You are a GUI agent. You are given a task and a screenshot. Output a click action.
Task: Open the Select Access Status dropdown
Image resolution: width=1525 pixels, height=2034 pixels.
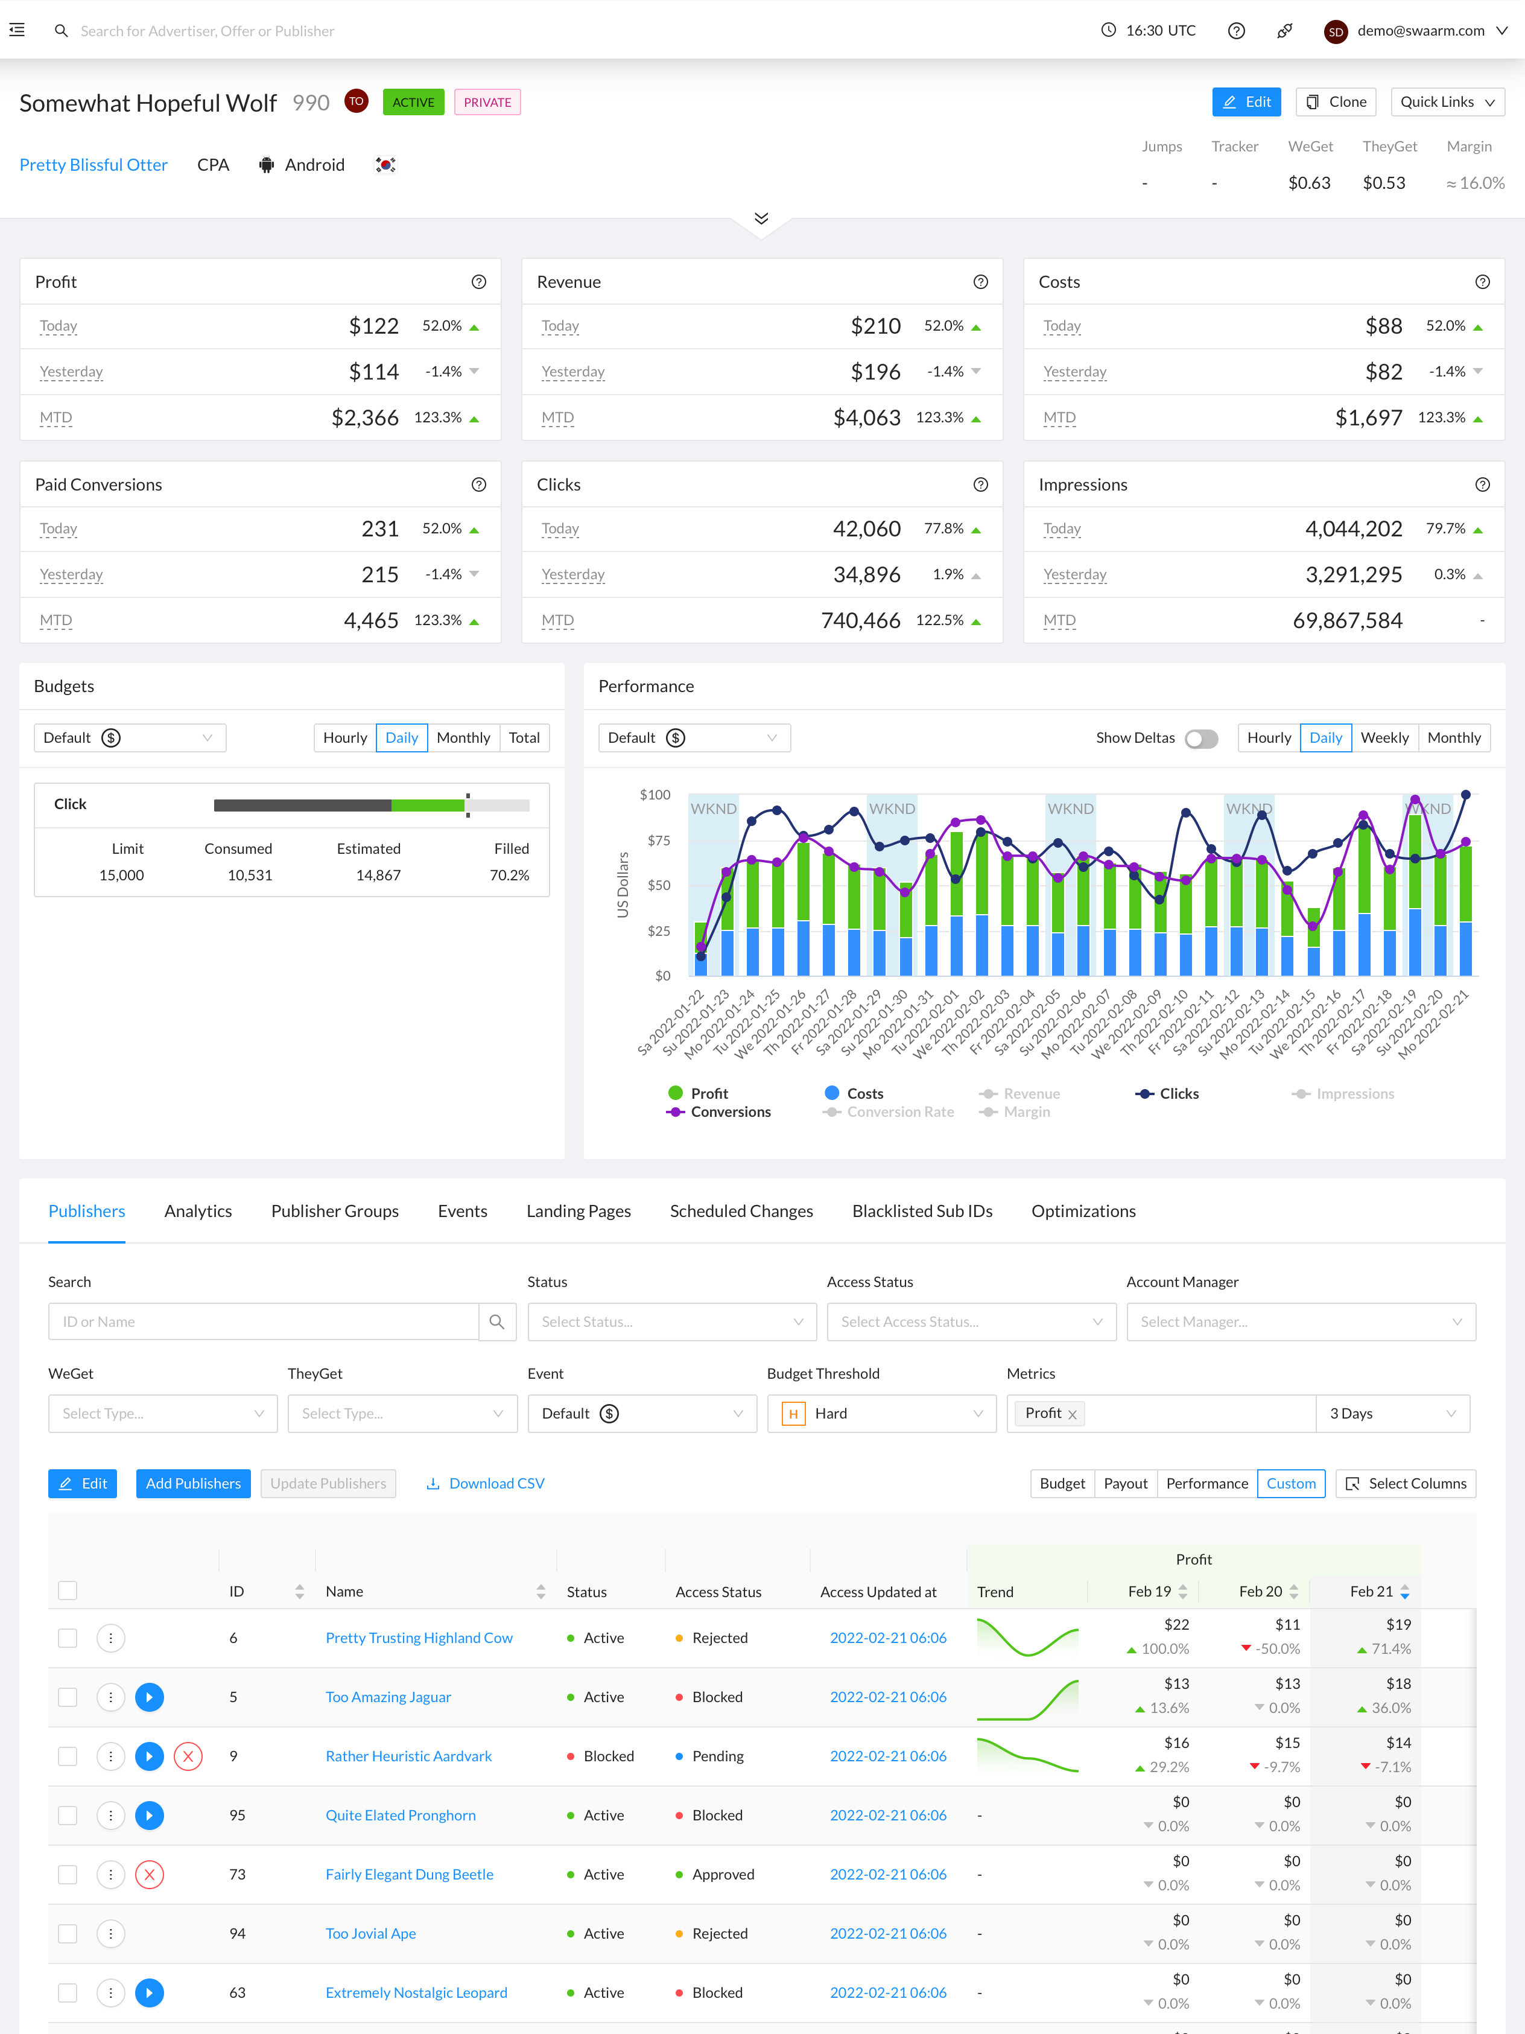point(971,1321)
